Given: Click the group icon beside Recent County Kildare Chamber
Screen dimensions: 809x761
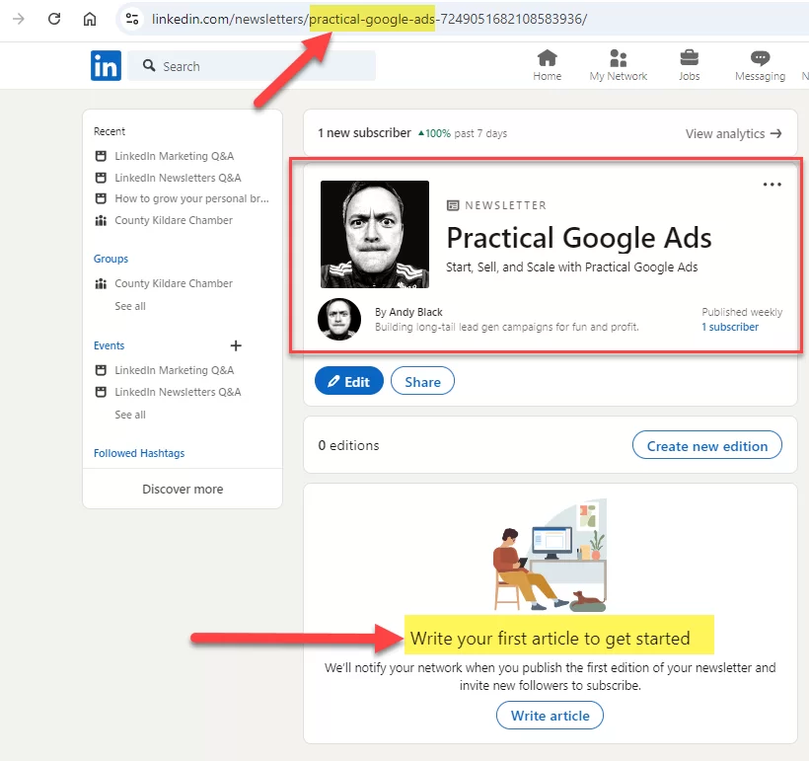Looking at the screenshot, I should 101,220.
